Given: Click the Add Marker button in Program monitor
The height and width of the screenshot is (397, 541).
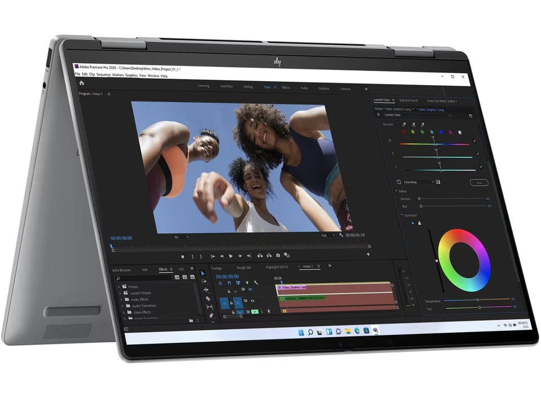Looking at the screenshot, I should [x=183, y=257].
